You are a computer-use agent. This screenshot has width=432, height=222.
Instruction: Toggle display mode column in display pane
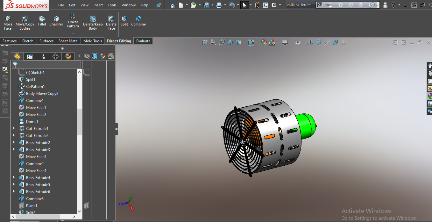95,56
